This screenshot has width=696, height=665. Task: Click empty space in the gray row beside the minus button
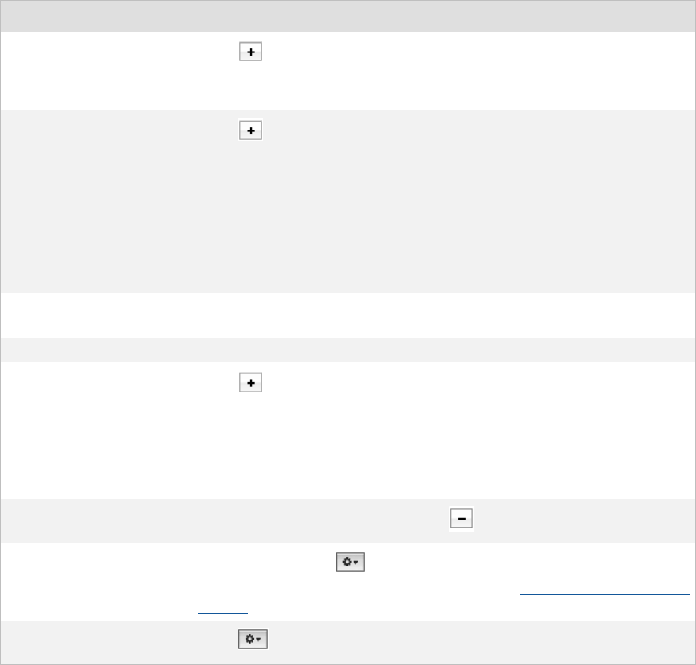click(x=238, y=520)
